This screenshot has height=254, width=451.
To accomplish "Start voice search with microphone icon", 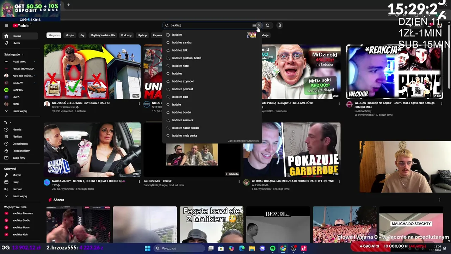I will (279, 25).
